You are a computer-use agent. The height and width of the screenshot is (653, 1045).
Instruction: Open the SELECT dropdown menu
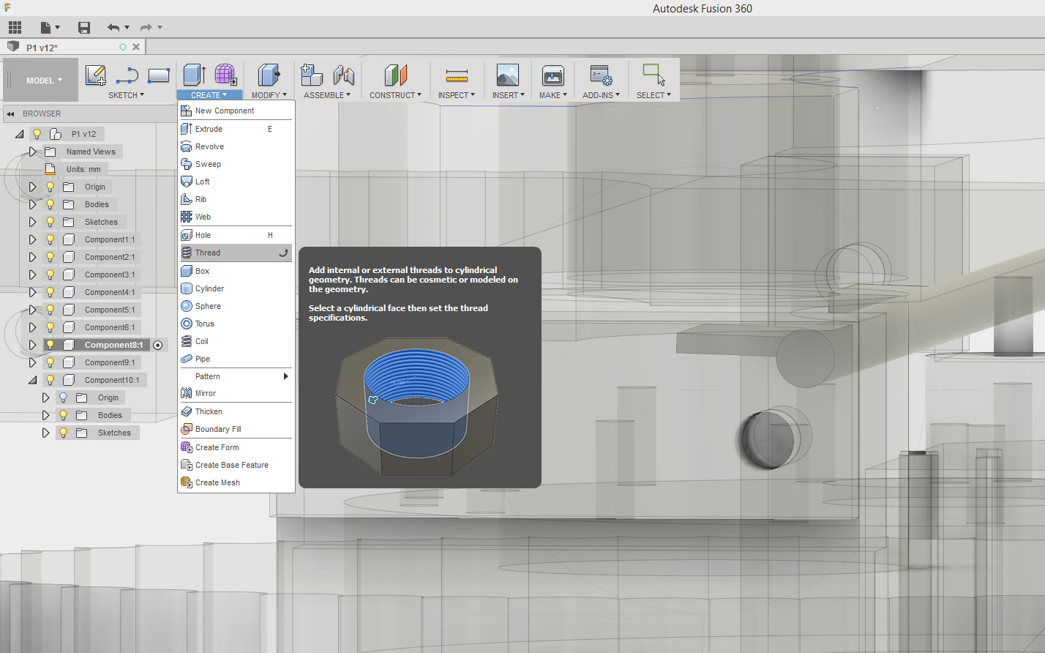(653, 95)
